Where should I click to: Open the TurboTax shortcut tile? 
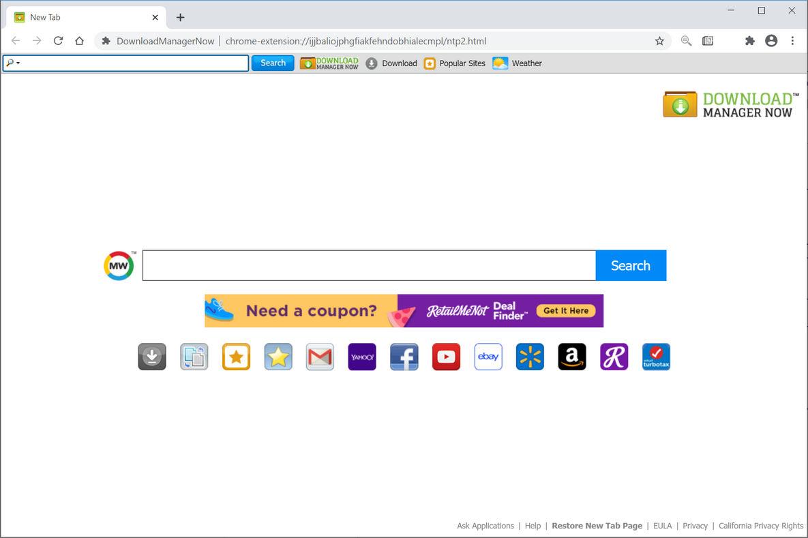pos(656,357)
